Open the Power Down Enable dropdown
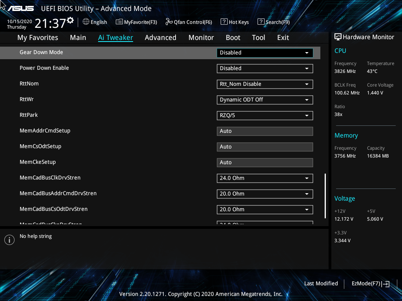 point(265,68)
